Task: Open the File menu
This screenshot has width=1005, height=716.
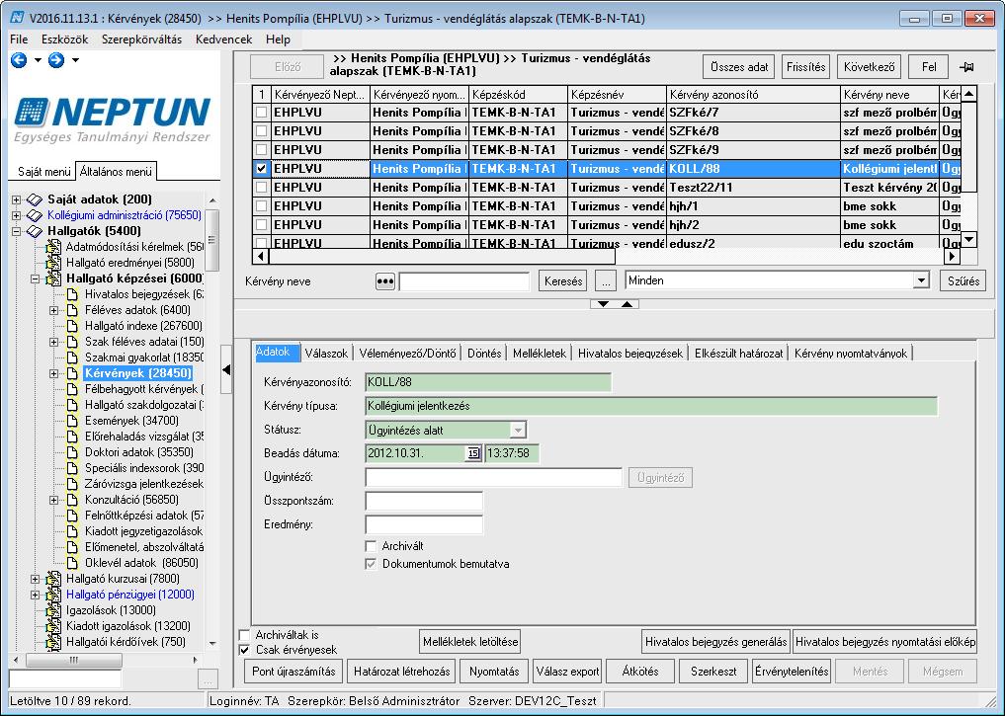Action: tap(19, 40)
